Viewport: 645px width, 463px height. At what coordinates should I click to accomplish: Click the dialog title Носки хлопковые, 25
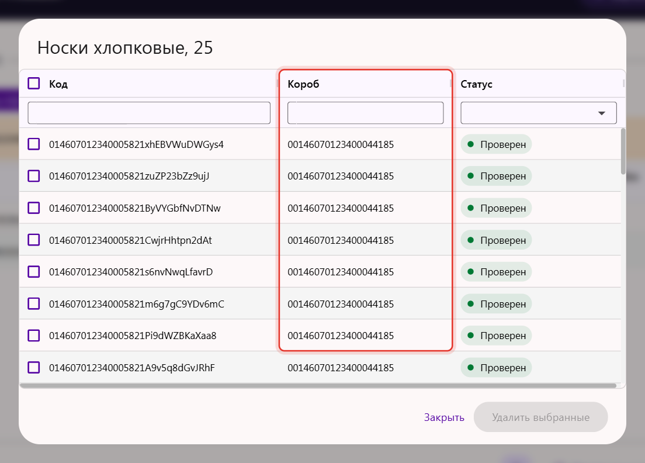coord(125,48)
